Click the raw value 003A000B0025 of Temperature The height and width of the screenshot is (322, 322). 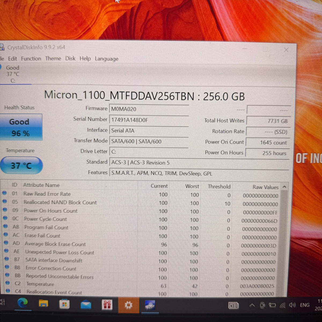257,286
